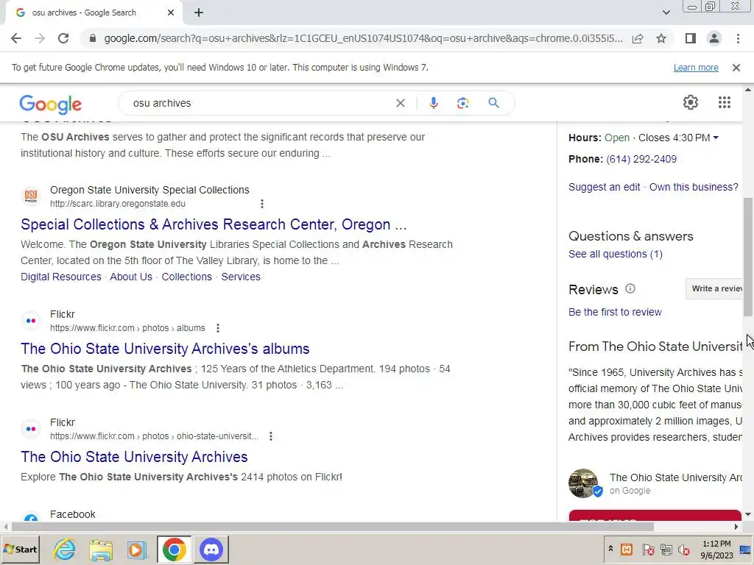Click the browser forward arrow
The width and height of the screenshot is (754, 565).
(40, 38)
